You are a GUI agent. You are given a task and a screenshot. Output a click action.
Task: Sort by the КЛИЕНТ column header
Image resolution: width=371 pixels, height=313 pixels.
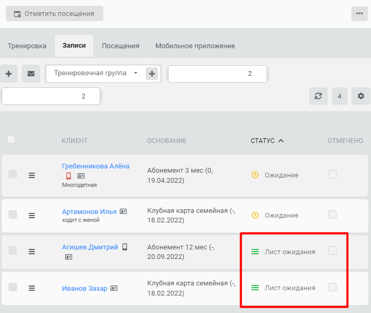tap(75, 141)
